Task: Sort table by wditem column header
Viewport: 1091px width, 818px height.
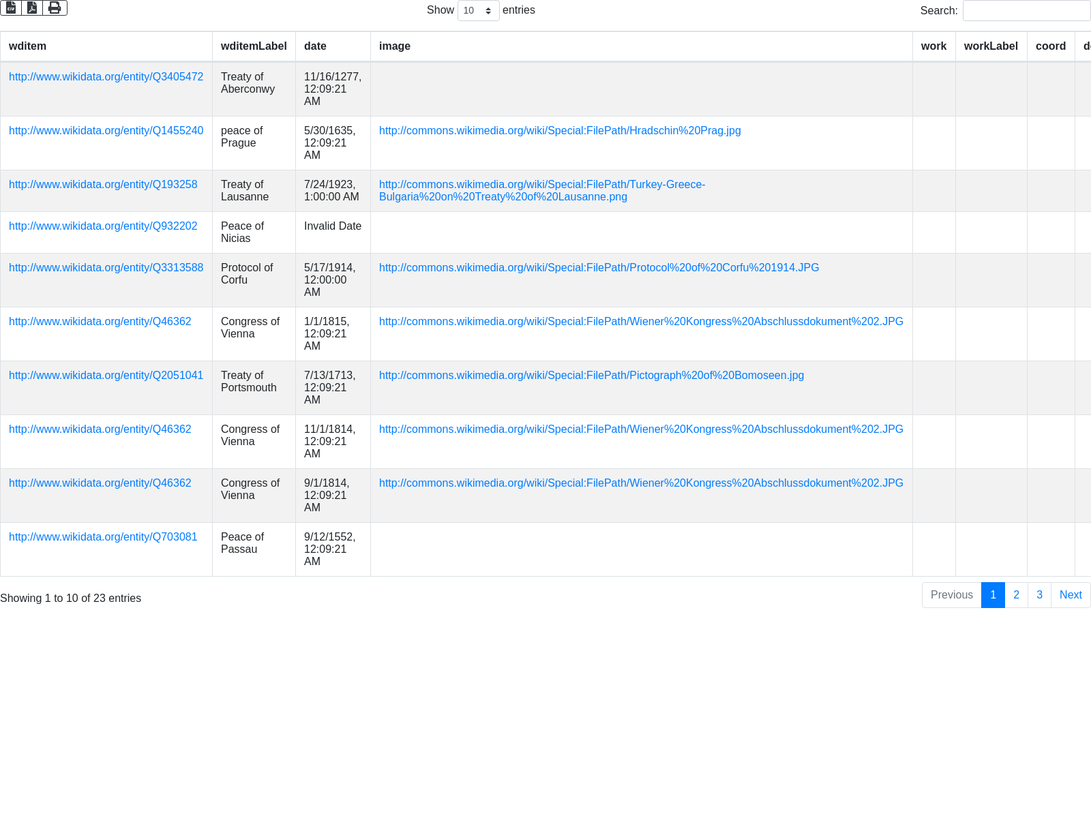Action: pyautogui.click(x=28, y=46)
